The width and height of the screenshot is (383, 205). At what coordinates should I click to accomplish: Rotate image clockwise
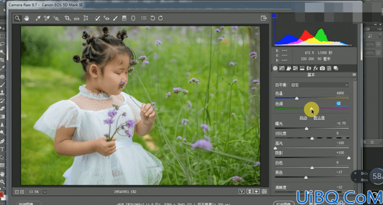pyautogui.click(x=160, y=18)
